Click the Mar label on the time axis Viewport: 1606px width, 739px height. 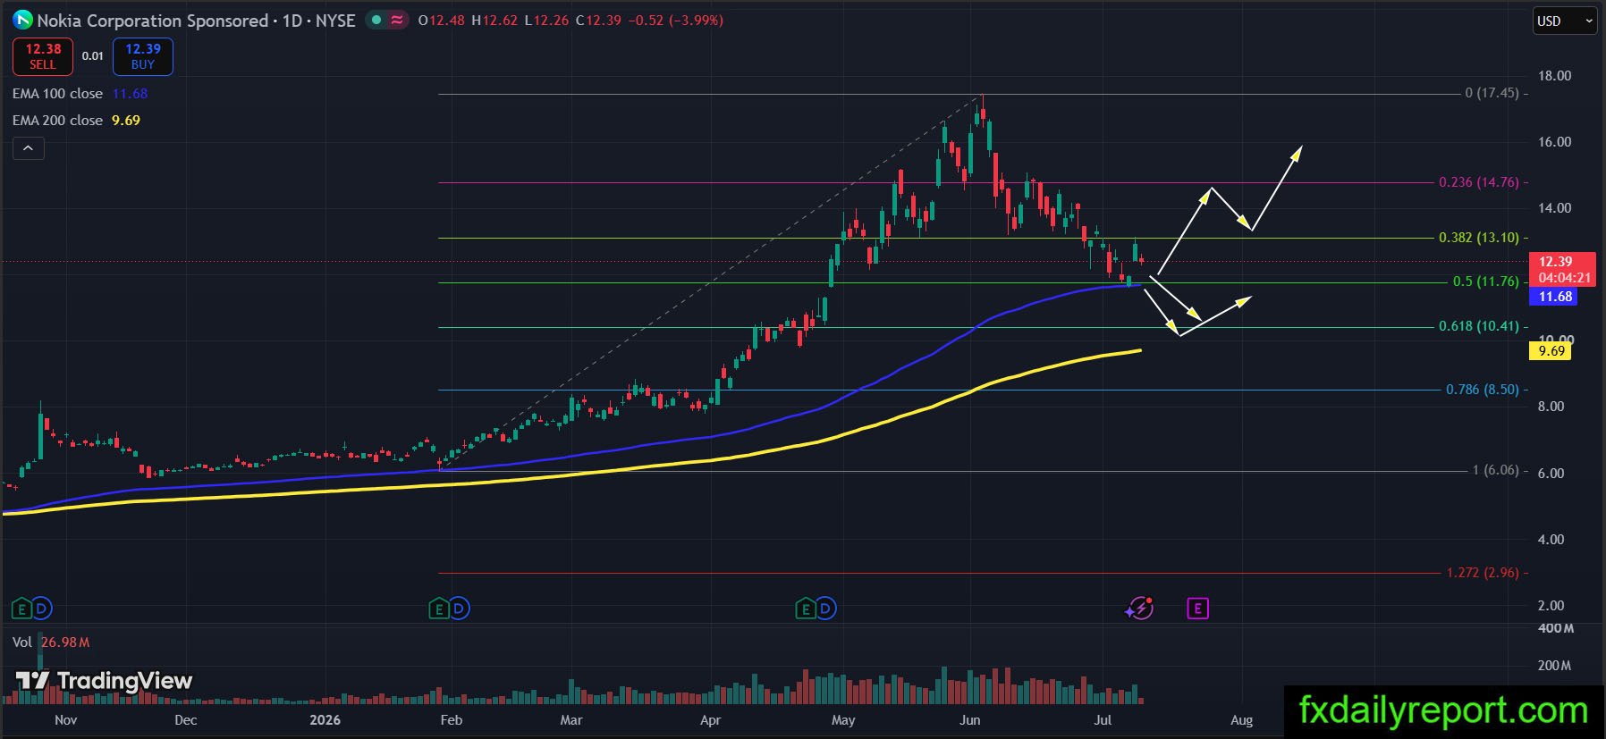(571, 720)
